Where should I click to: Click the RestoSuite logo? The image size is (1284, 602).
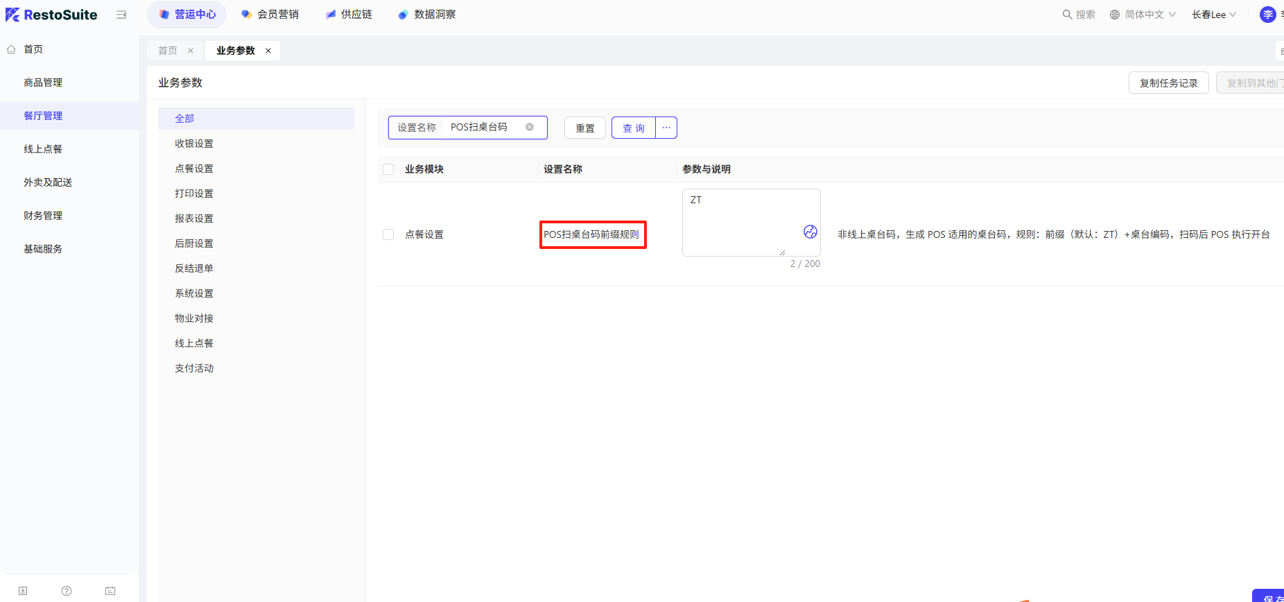click(51, 15)
